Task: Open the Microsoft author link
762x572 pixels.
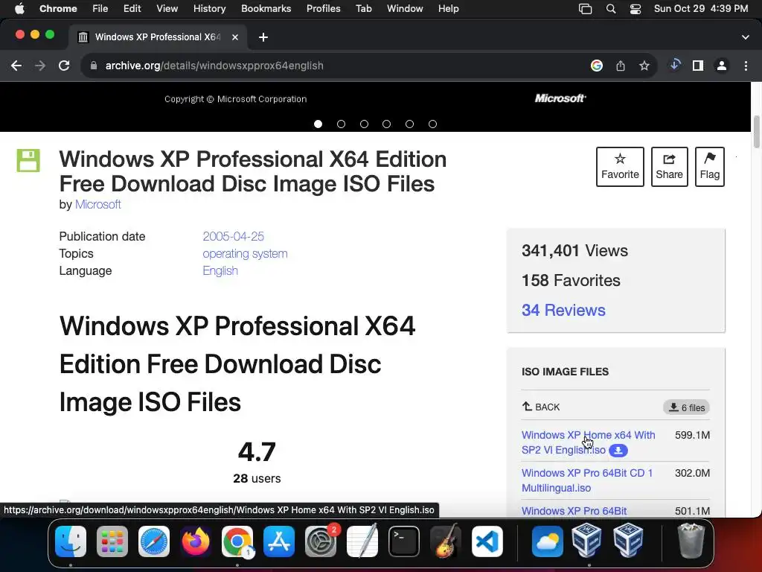Action: pyautogui.click(x=97, y=204)
